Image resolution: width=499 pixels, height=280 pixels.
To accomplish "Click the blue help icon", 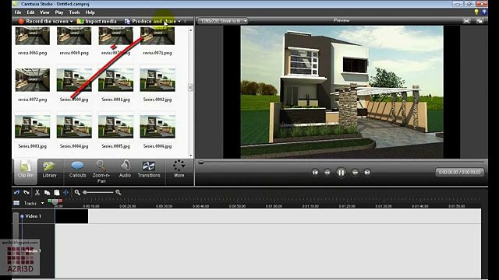I will [484, 12].
